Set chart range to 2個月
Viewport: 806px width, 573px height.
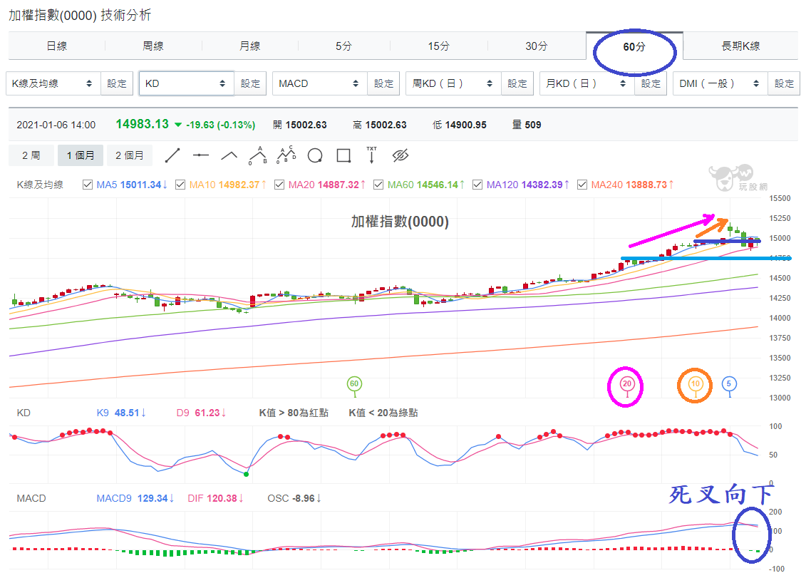pos(130,155)
